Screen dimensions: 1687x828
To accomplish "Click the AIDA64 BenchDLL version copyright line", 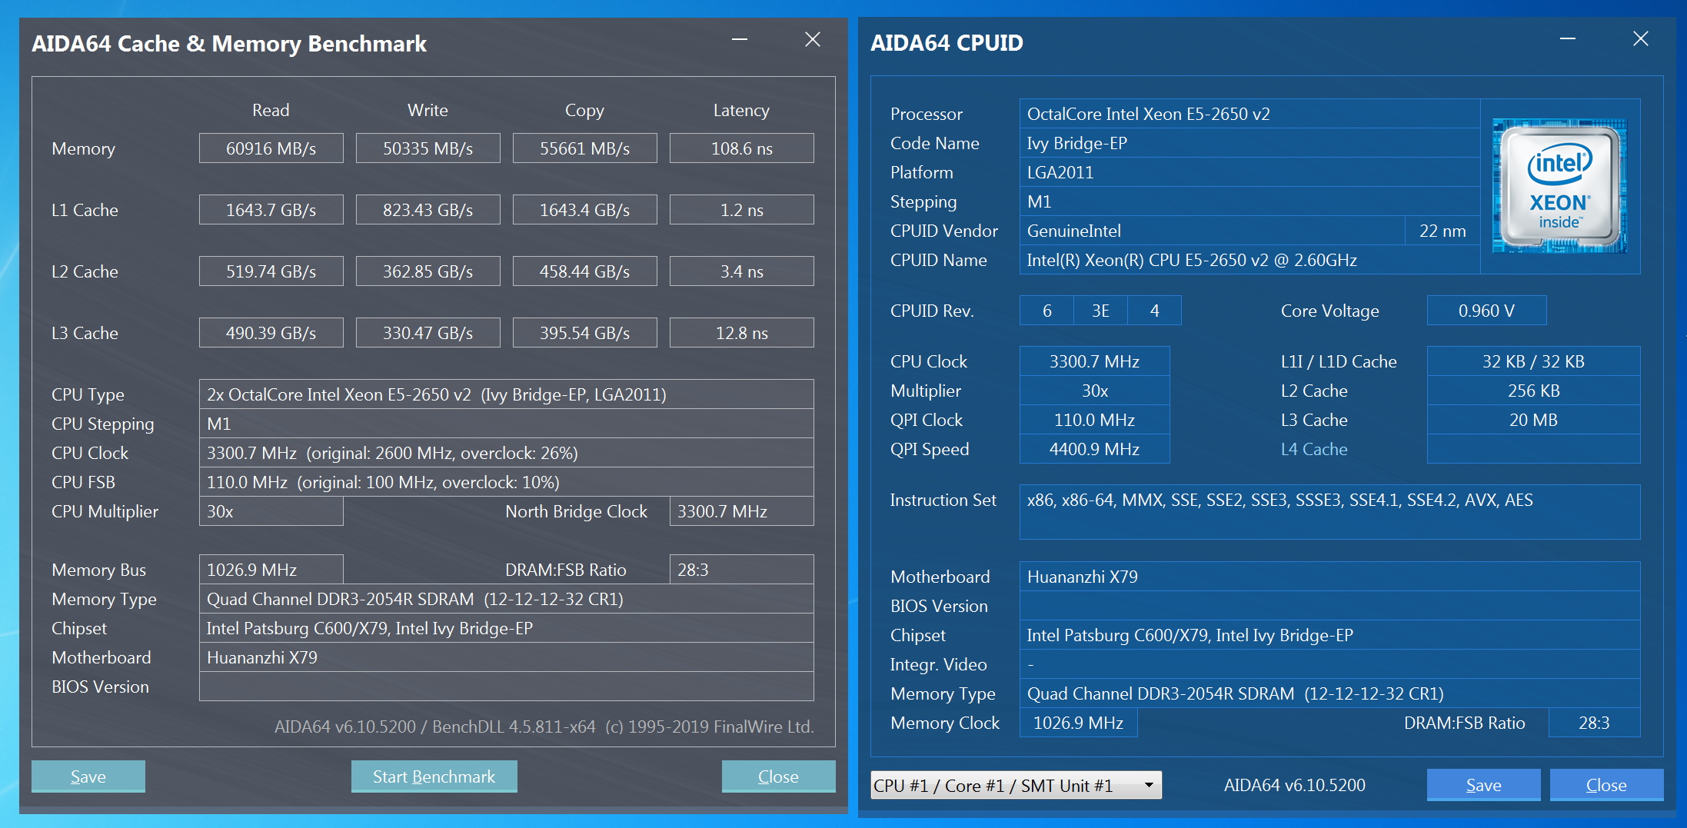I will (544, 727).
